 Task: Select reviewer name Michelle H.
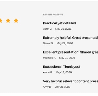49,58
